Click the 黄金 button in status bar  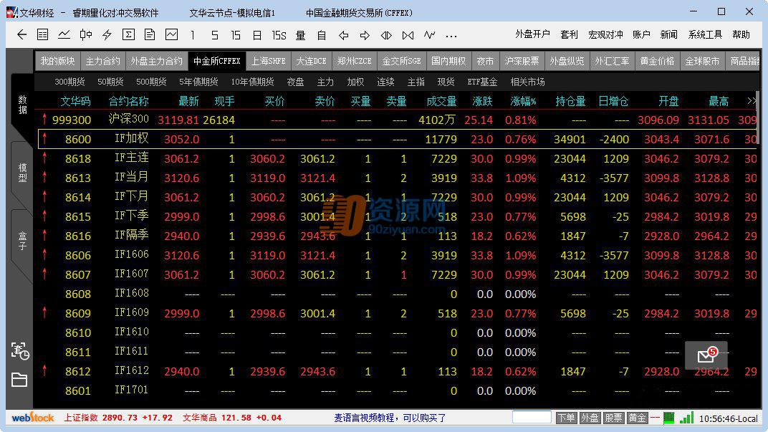pos(637,418)
